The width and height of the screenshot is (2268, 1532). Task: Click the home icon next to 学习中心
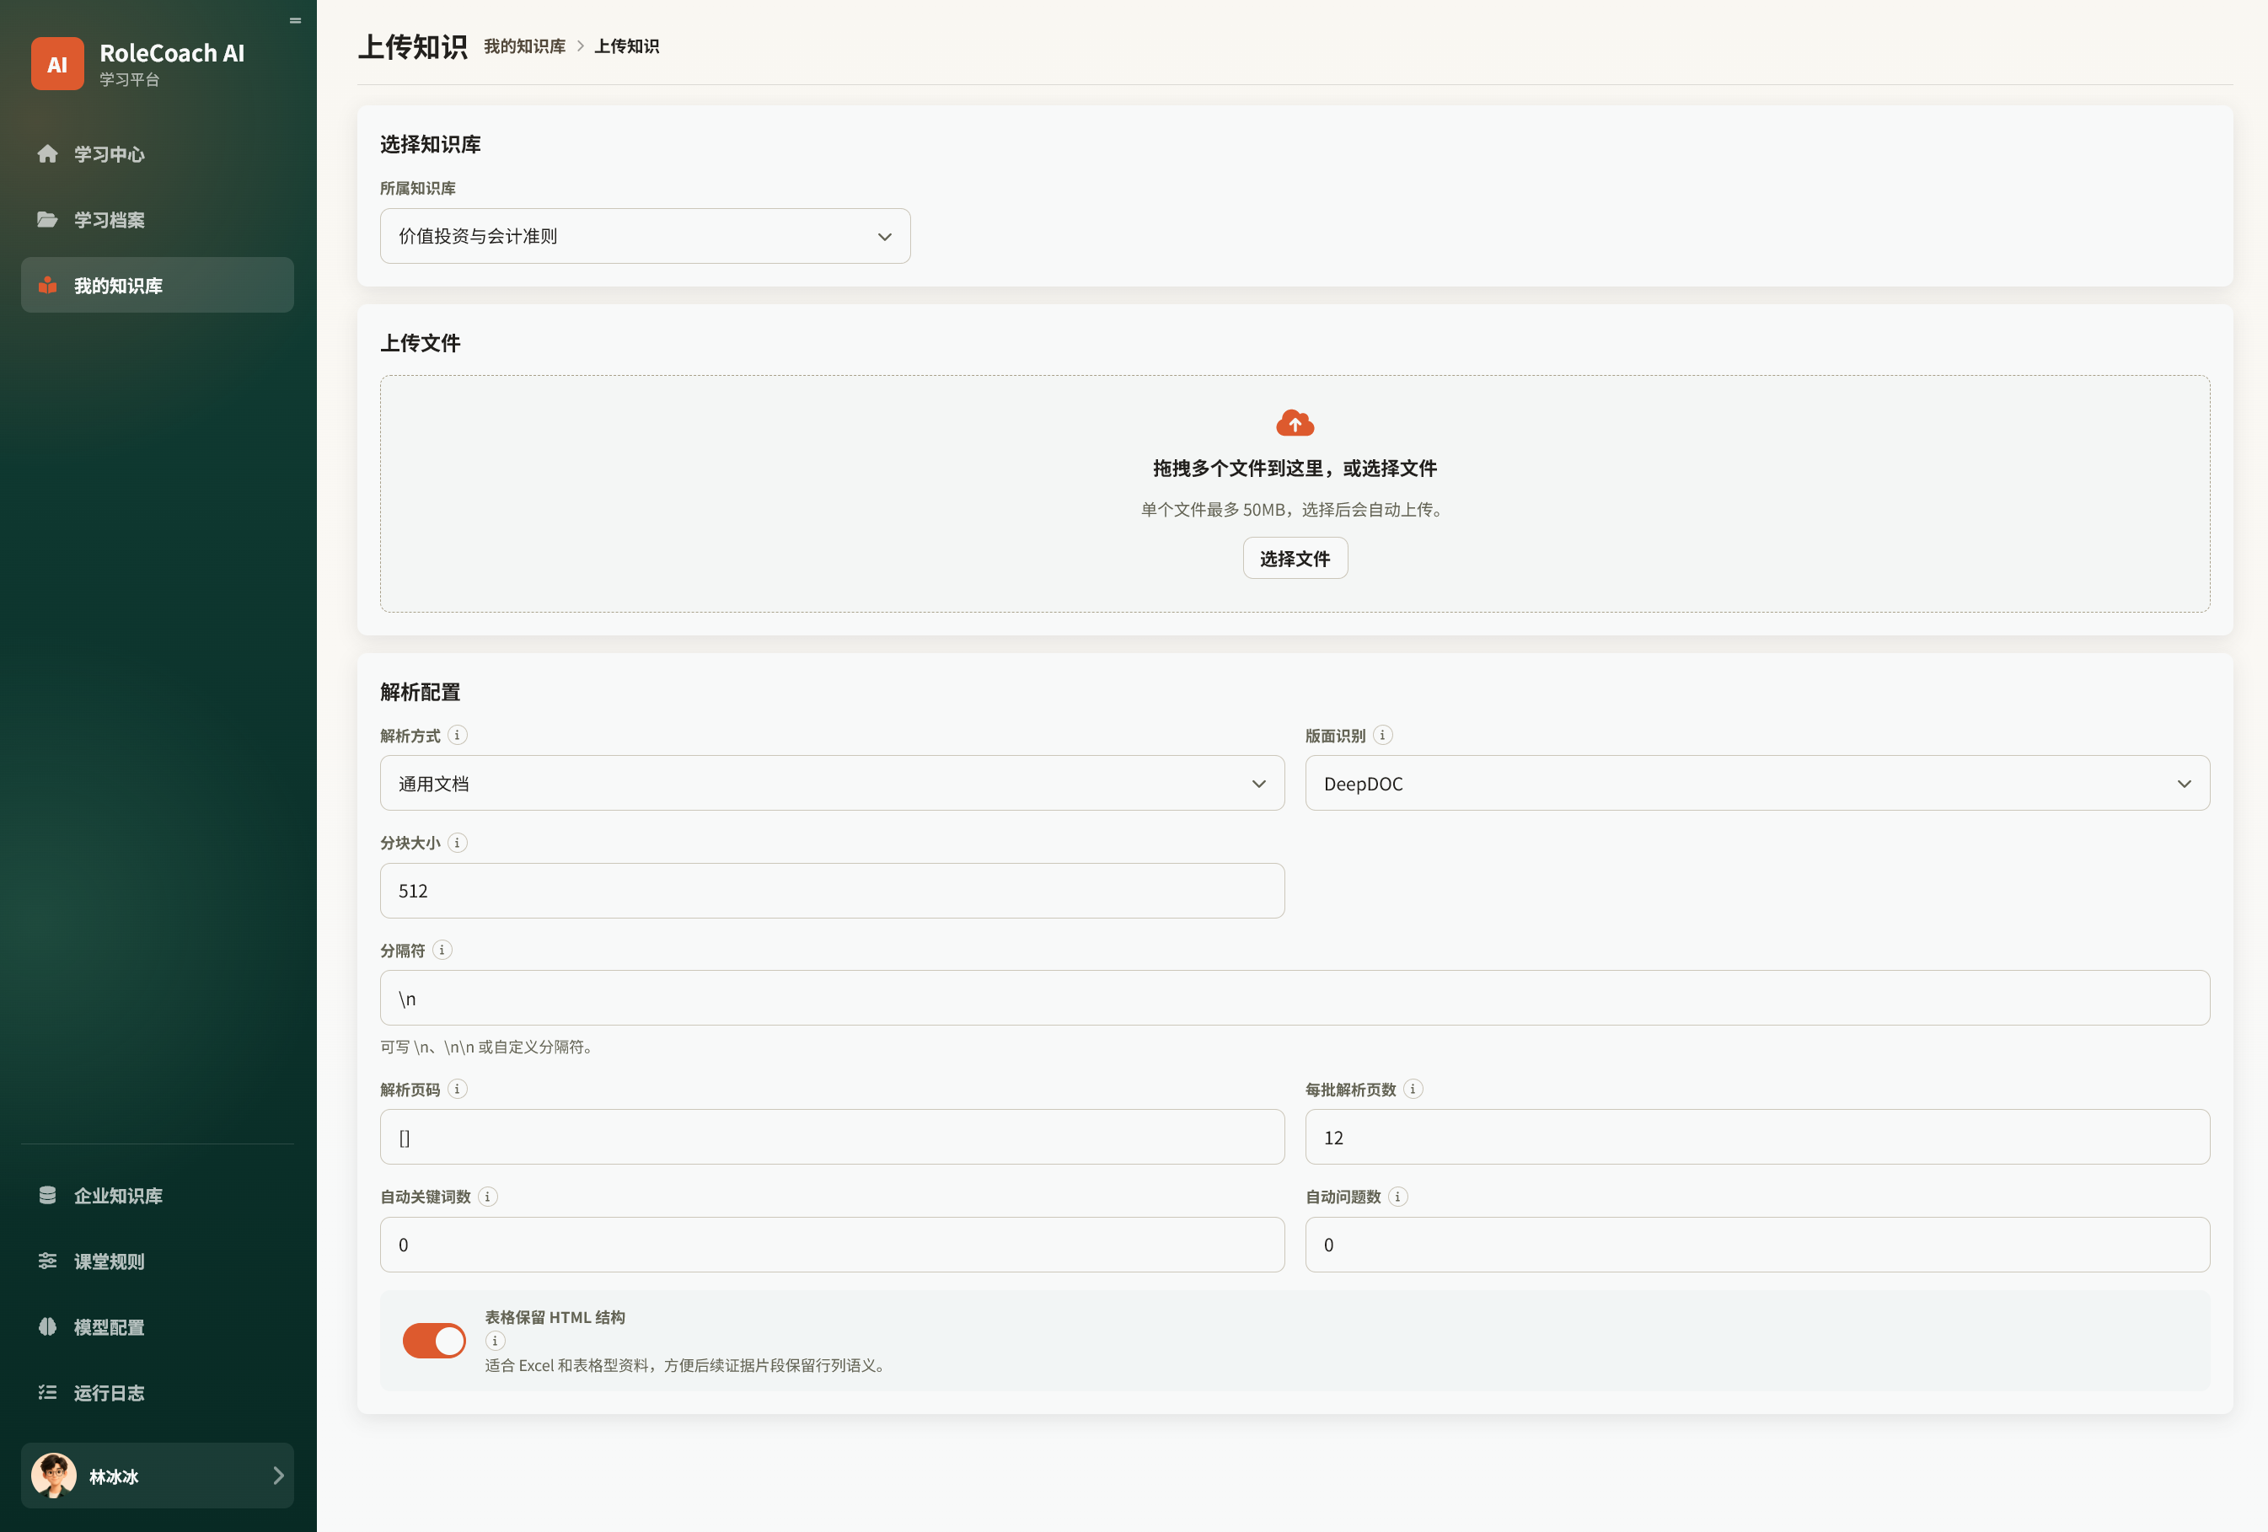pos(47,153)
